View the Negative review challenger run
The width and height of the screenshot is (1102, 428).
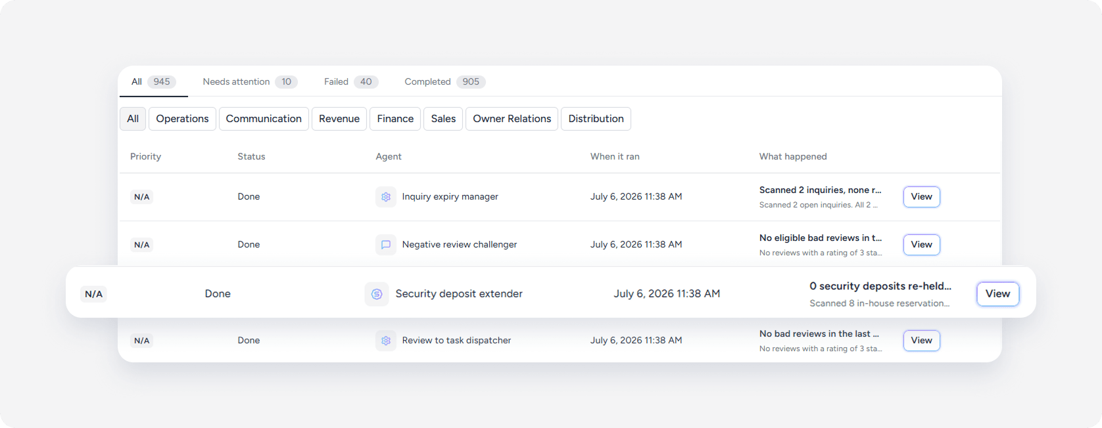(922, 245)
